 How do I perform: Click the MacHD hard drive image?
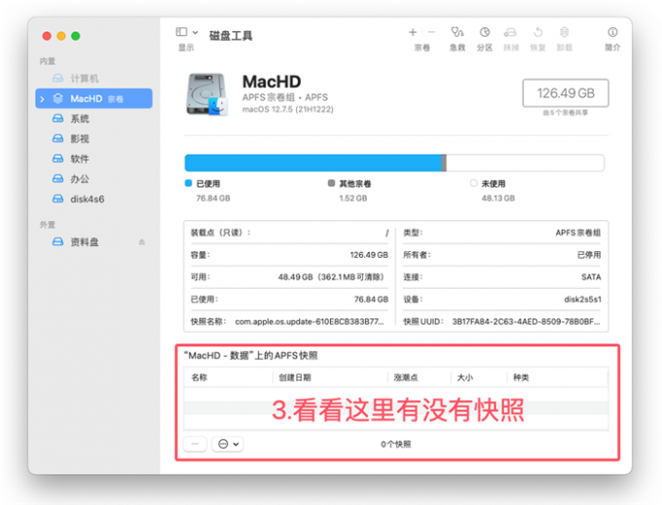coord(206,94)
